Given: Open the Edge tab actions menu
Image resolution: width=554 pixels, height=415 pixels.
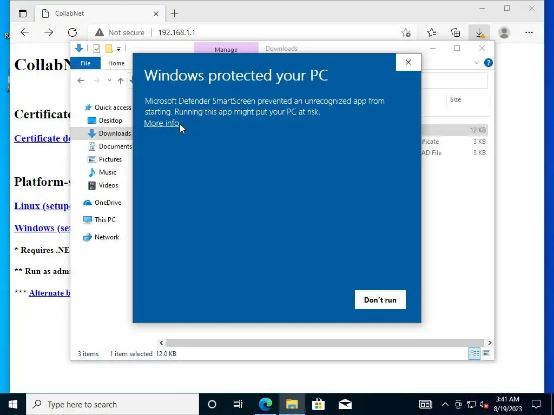Looking at the screenshot, I should pyautogui.click(x=23, y=14).
